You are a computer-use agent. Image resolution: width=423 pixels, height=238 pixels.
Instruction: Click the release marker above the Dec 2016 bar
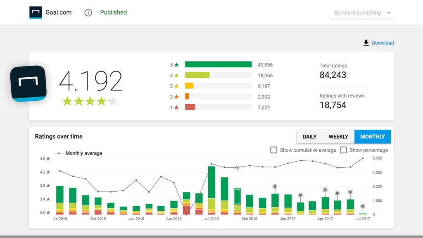275,186
